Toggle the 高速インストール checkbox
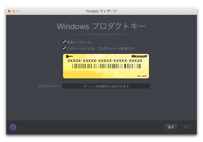 [x=64, y=42]
